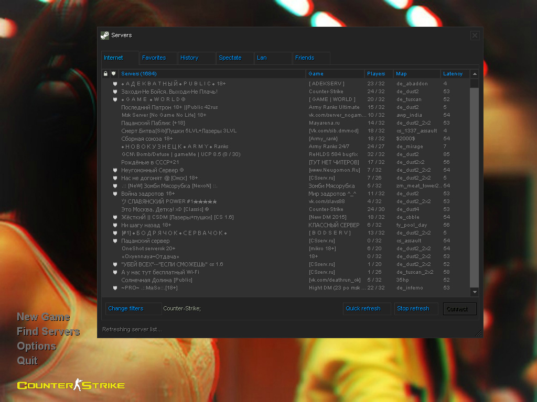Click shield icon on the fy_pool_day row

point(115,225)
